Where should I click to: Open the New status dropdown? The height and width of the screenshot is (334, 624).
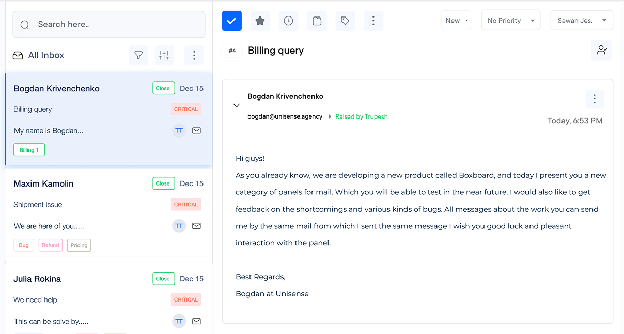point(456,21)
